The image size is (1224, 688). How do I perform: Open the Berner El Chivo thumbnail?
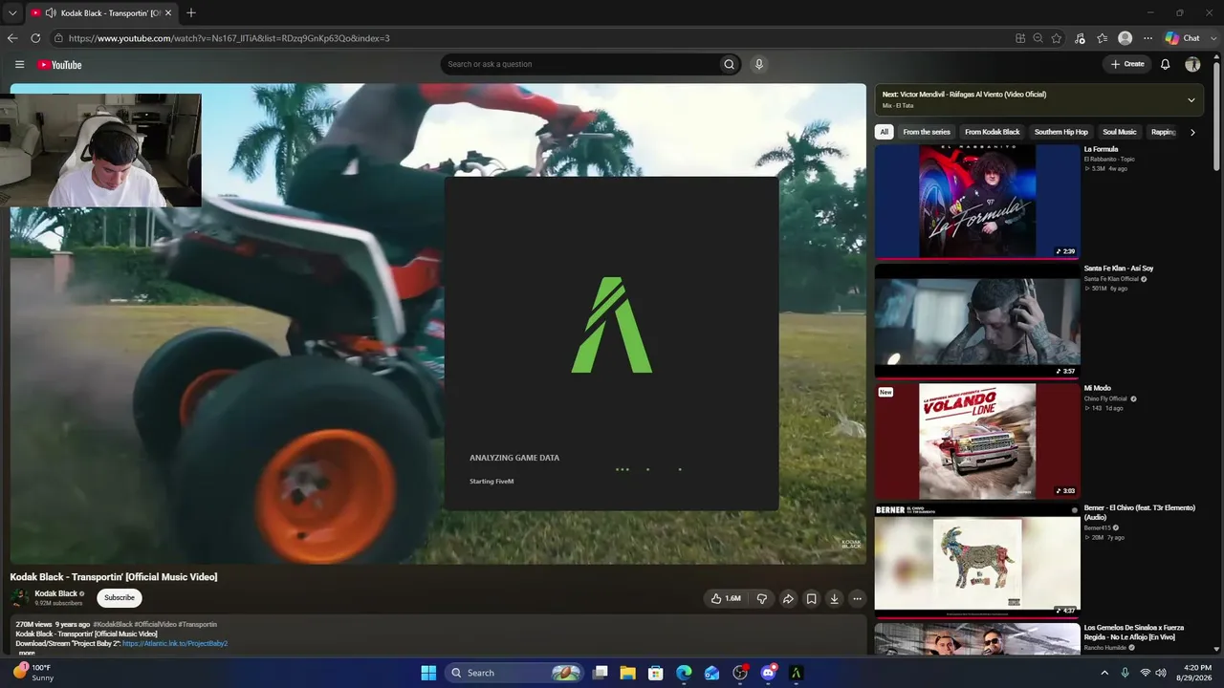pos(977,560)
